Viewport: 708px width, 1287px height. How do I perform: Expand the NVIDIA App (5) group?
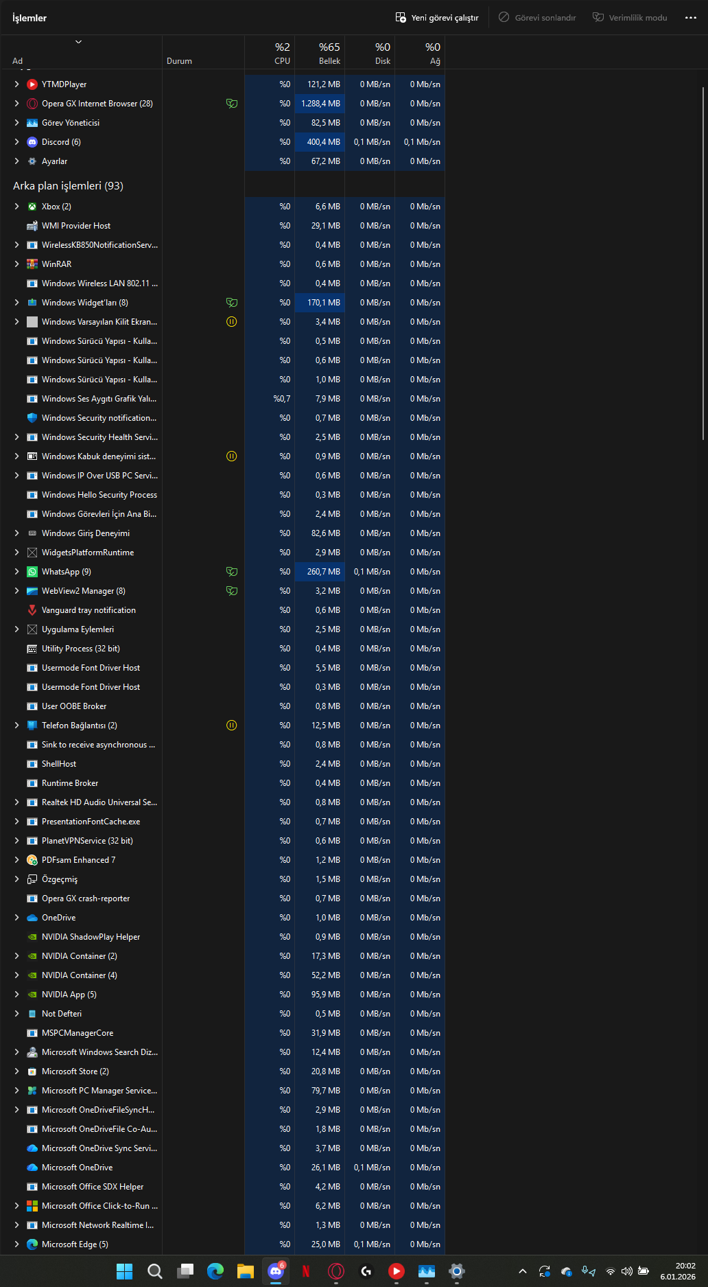[x=16, y=995]
